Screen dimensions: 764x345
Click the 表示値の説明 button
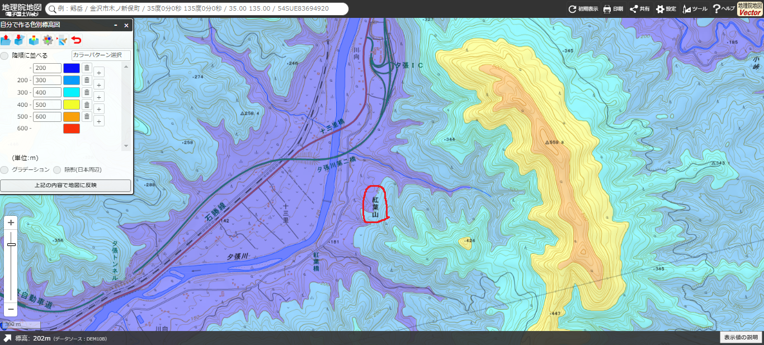click(741, 337)
